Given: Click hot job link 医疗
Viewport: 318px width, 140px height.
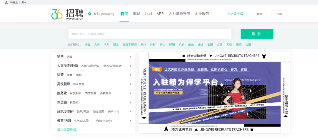Looking at the screenshot, I should pos(143,45).
